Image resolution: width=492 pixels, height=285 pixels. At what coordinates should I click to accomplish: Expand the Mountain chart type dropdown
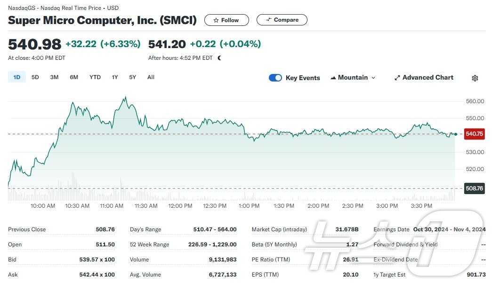(353, 78)
